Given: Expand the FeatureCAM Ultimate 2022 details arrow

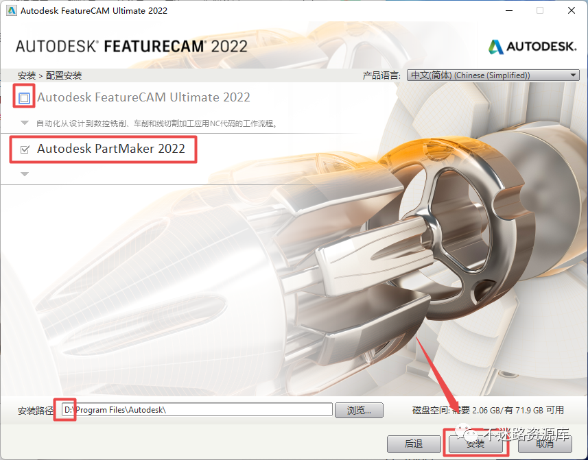Looking at the screenshot, I should 25,123.
